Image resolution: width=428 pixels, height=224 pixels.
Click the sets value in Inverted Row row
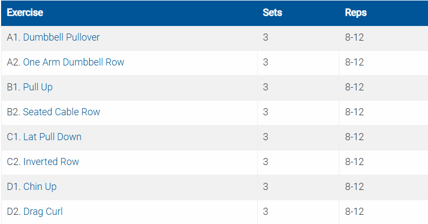[x=265, y=162]
